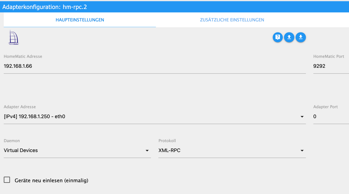This screenshot has height=194, width=349.
Task: Open the Adapter Adresse dropdown with 192.168.1.250 - eth0
Action: tap(155, 116)
